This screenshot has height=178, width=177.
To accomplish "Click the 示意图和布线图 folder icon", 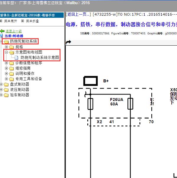I will click(12, 52).
